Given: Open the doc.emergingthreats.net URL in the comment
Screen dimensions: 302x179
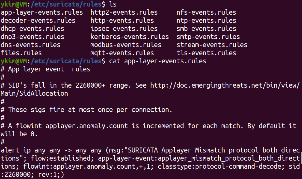Looking at the screenshot, I should (x=225, y=85).
